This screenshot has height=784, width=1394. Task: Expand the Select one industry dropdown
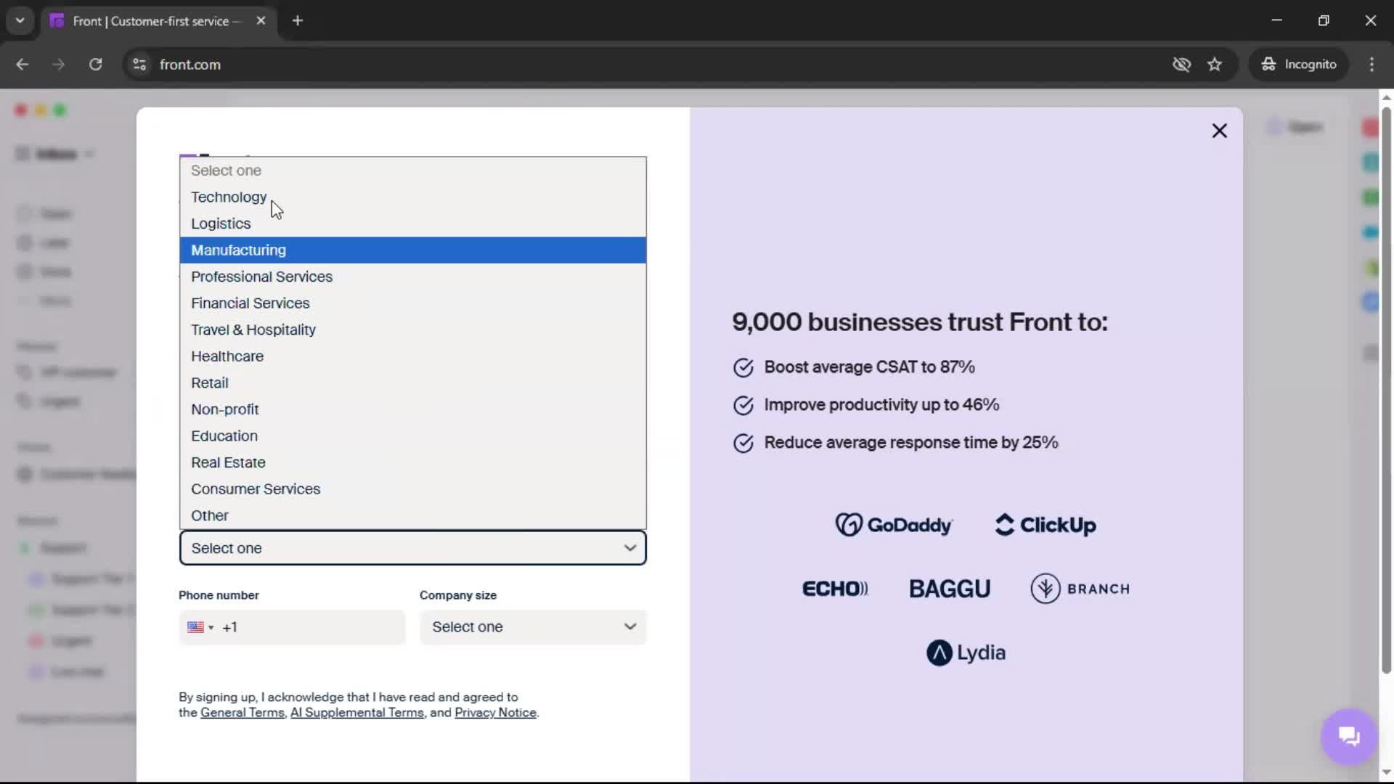tap(412, 548)
